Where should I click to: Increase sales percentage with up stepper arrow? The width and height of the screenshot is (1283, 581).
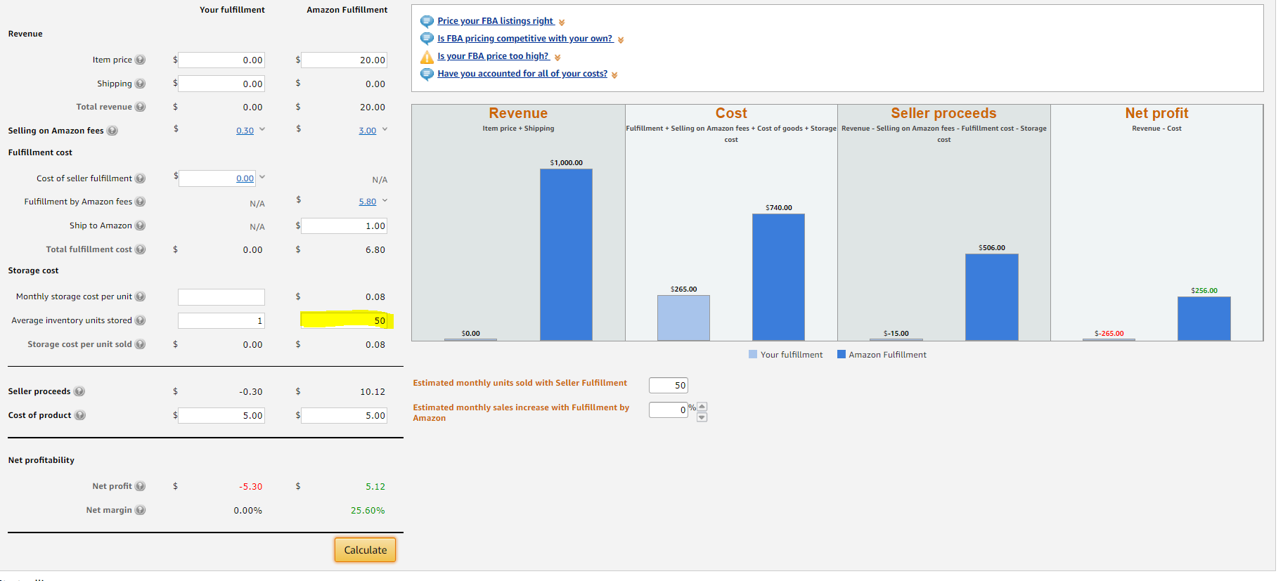coord(702,407)
